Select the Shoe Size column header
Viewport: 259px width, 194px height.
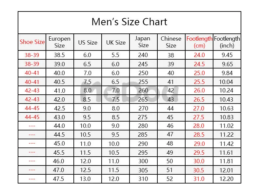(x=32, y=42)
